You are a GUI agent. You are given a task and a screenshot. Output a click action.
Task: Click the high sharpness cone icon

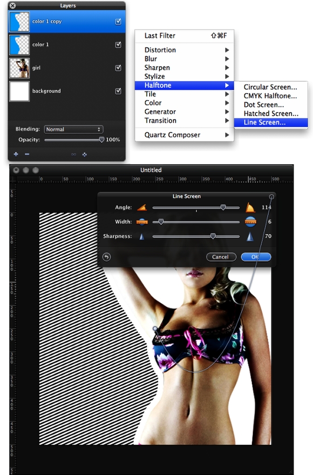point(250,236)
